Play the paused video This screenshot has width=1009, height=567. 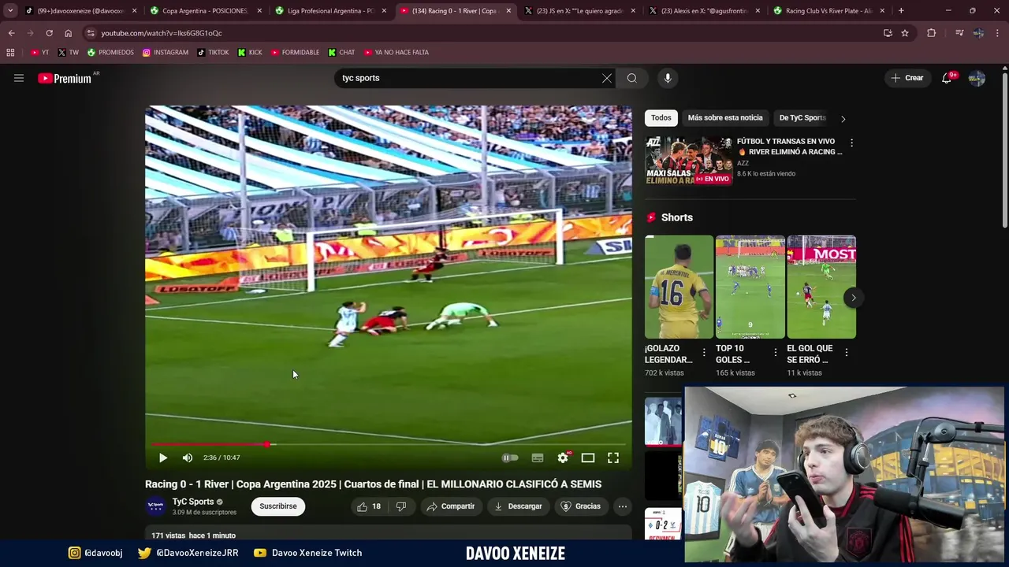click(163, 458)
